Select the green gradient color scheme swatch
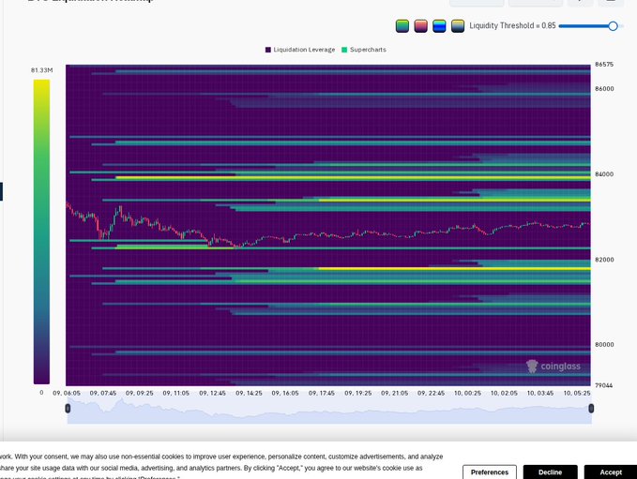 (402, 26)
